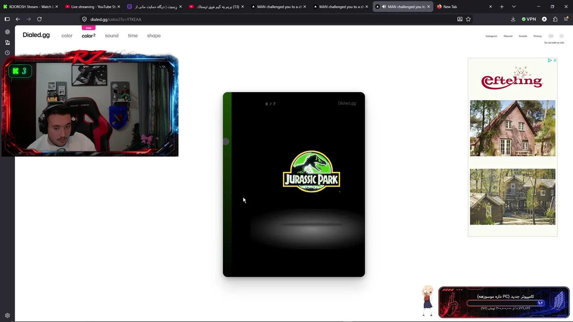Open the browser application menu
This screenshot has height=322, width=573.
click(x=566, y=19)
